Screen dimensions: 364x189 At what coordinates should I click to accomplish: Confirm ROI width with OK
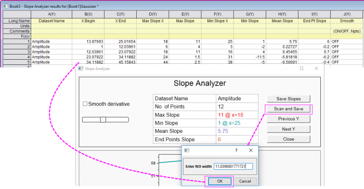tap(219, 181)
